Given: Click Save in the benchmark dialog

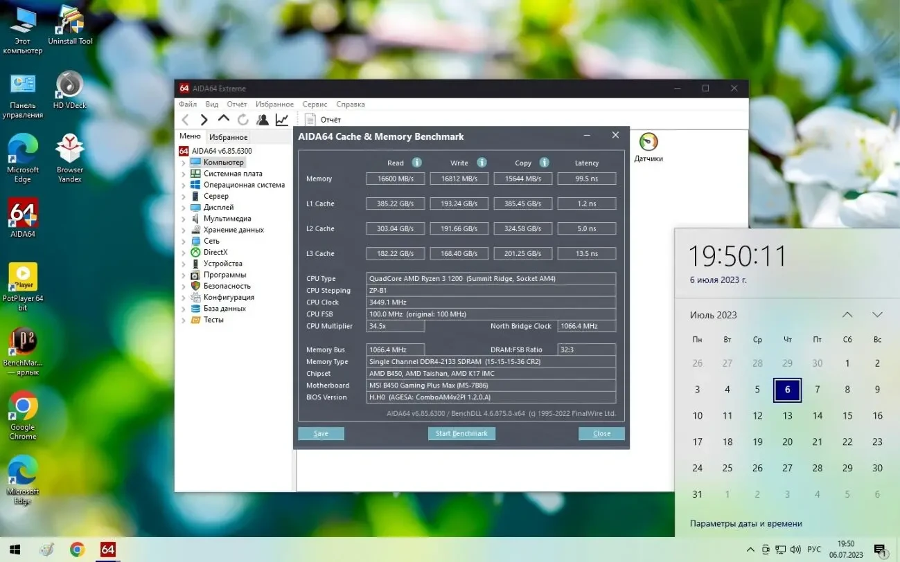Looking at the screenshot, I should tap(320, 433).
